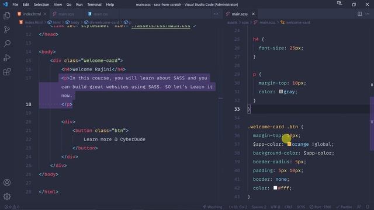The image size is (374, 210).
Task: Click scss folder in right breadcrumb
Action: pos(245,22)
